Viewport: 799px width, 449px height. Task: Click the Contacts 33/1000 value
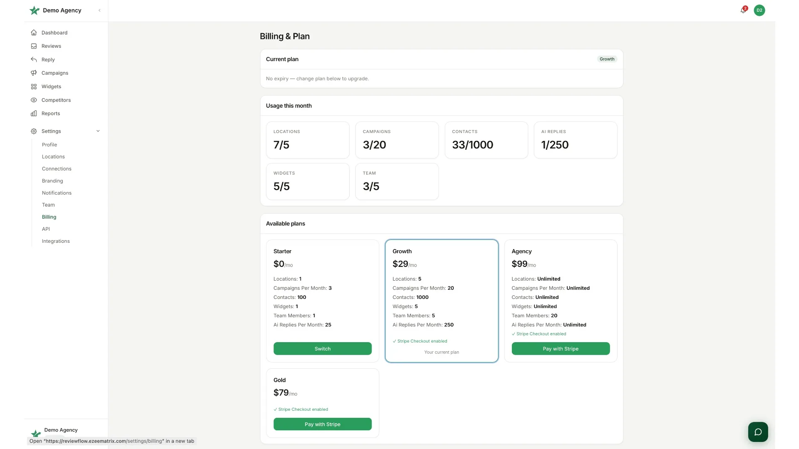point(473,145)
